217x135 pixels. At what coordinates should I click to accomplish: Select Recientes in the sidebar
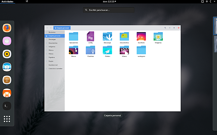coord(55,32)
